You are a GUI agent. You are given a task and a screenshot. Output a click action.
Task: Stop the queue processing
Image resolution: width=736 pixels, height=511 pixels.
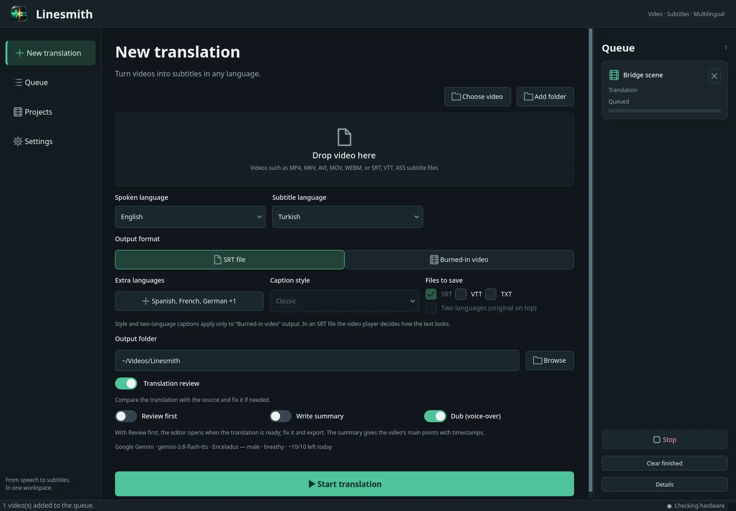pos(665,440)
